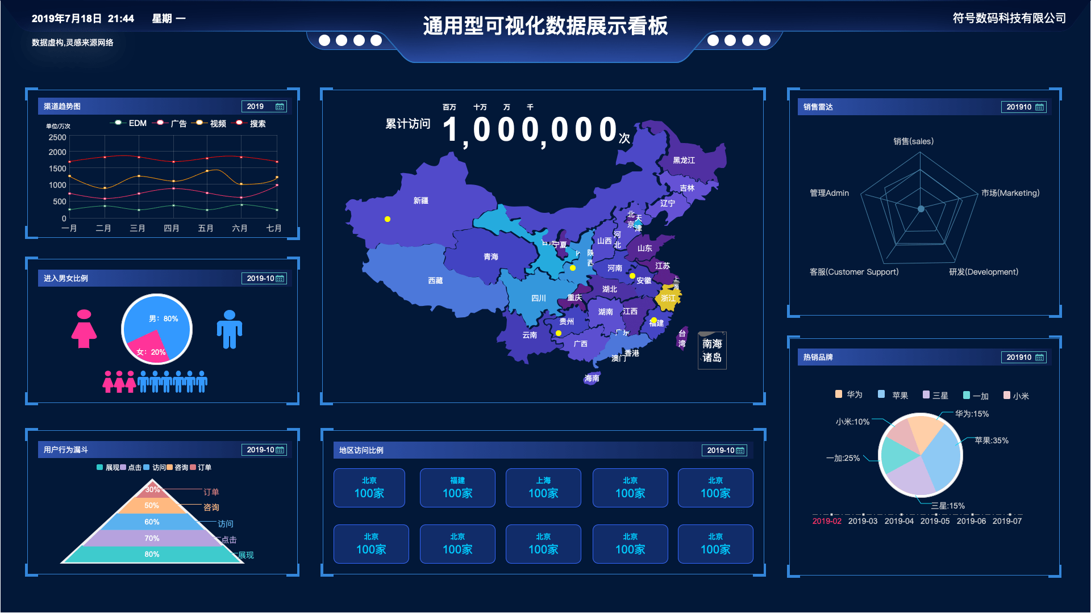Screen dimensions: 1091x613
Task: Toggle 华为 in the brand legend
Action: click(x=849, y=394)
